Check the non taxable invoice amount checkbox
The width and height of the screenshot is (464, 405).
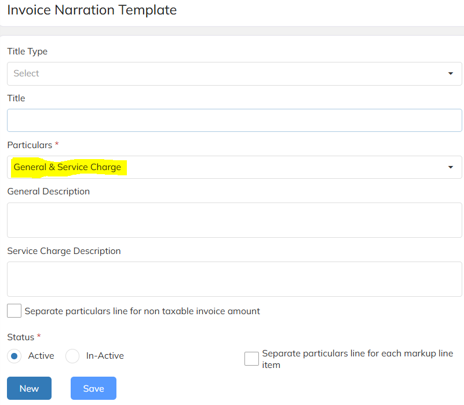click(14, 311)
